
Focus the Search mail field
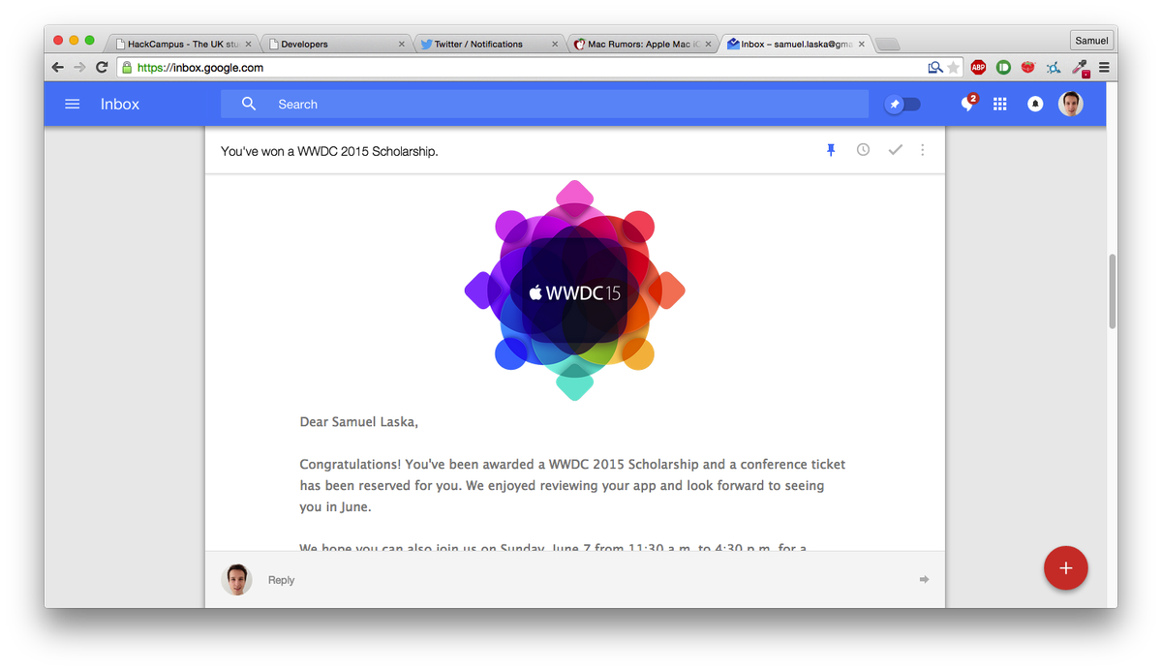(544, 104)
